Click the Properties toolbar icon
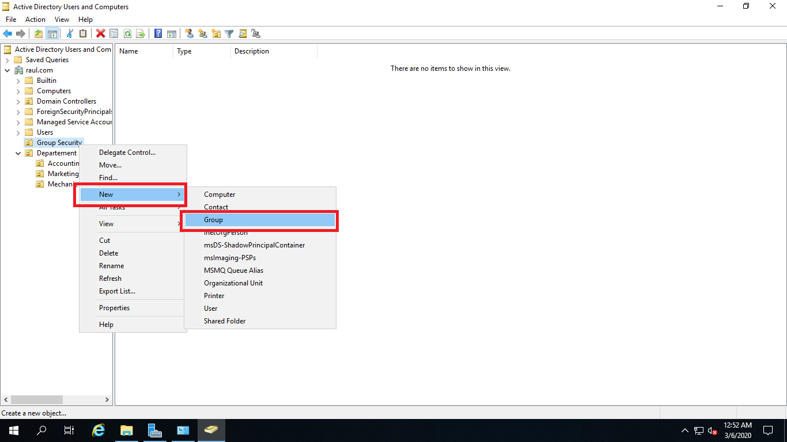787x442 pixels. tap(113, 33)
